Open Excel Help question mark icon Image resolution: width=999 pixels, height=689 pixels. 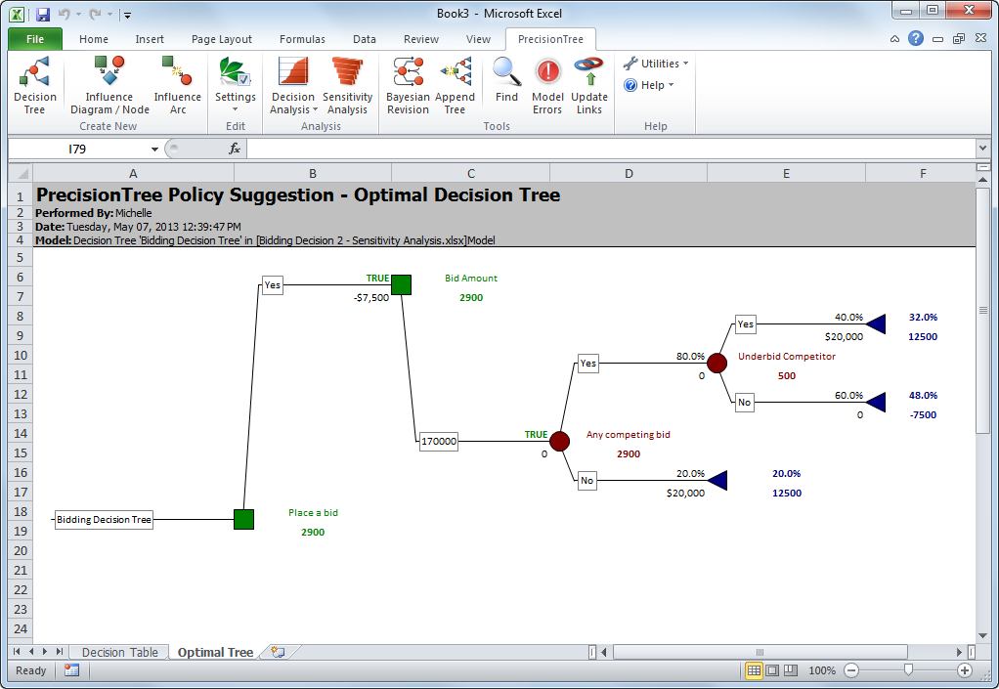point(916,39)
